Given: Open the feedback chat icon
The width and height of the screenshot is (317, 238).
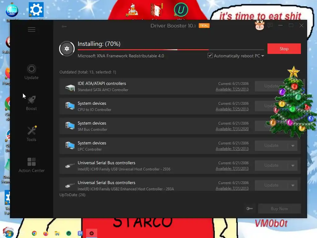Looking at the screenshot, I should pos(270,25).
